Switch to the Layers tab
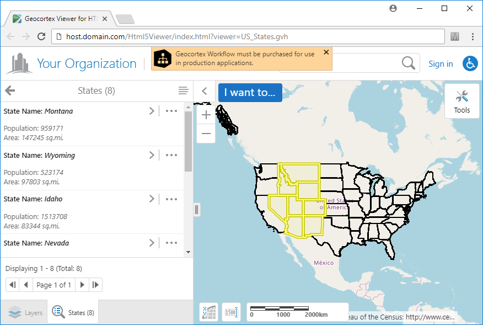 (24, 312)
